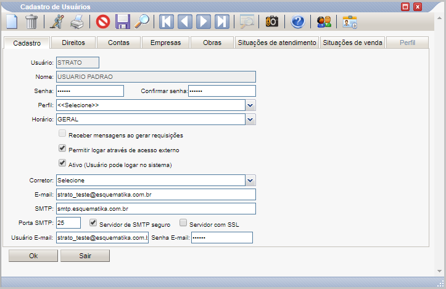The height and width of the screenshot is (289, 446).
Task: Go to the previous record
Action: [185, 22]
